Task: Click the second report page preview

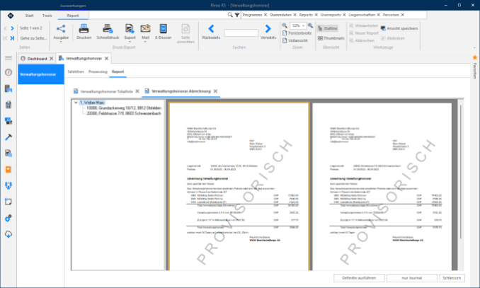Action: pos(382,186)
